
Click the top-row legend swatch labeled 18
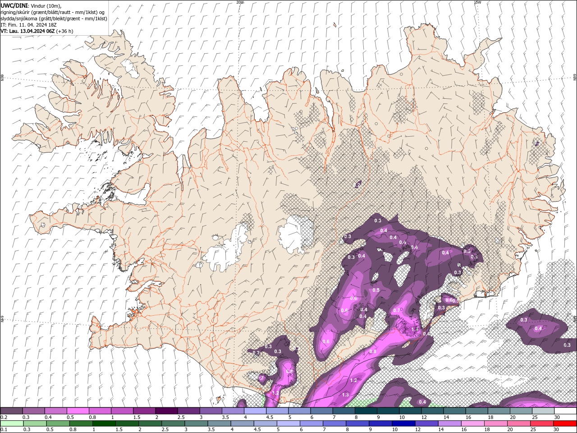coord(499,411)
